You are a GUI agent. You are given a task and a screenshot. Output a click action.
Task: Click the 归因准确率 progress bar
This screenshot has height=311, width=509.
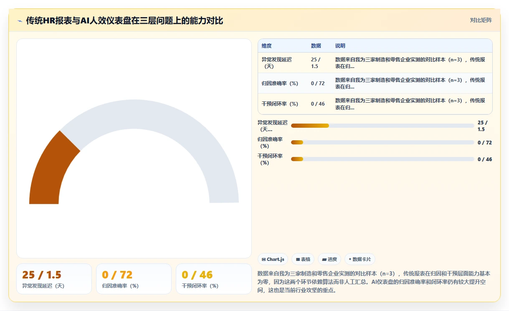click(382, 142)
